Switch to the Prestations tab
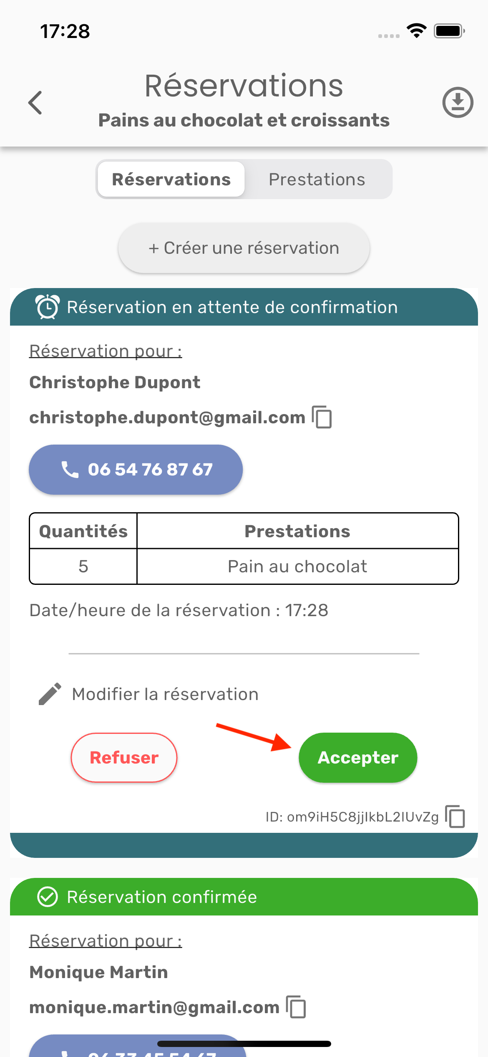Image resolution: width=488 pixels, height=1057 pixels. point(317,180)
